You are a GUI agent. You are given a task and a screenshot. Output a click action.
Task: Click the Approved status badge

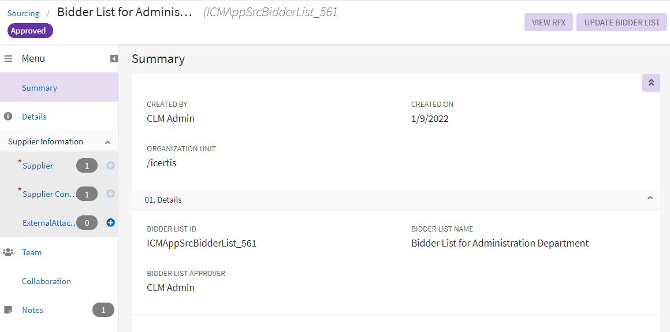click(x=30, y=31)
